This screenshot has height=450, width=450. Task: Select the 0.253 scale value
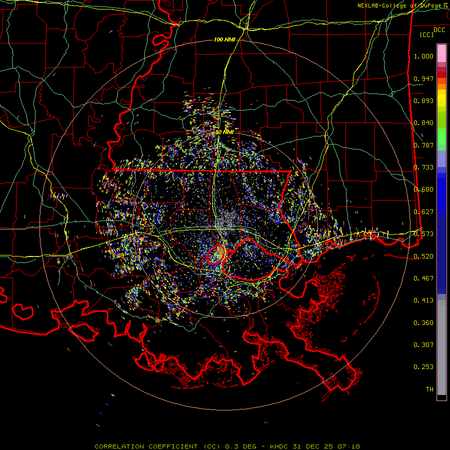[423, 367]
